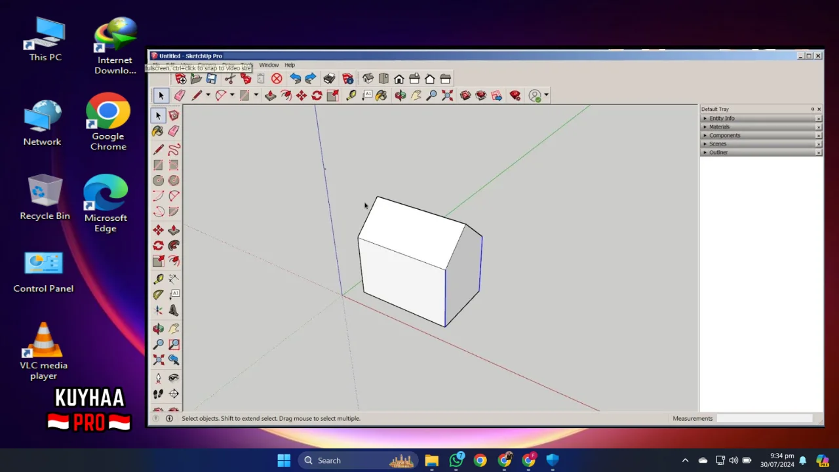
Task: Select the Offset tool in the left toolbar
Action: click(174, 261)
